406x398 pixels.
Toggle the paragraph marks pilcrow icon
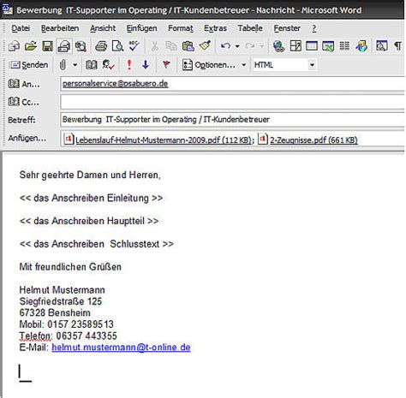(x=397, y=46)
